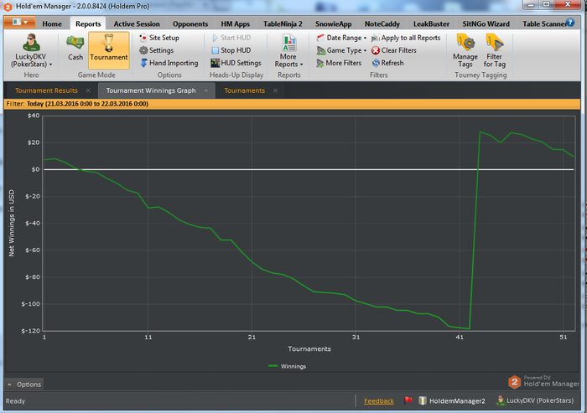
Task: Click the $0 baseline axis label
Action: (35, 169)
